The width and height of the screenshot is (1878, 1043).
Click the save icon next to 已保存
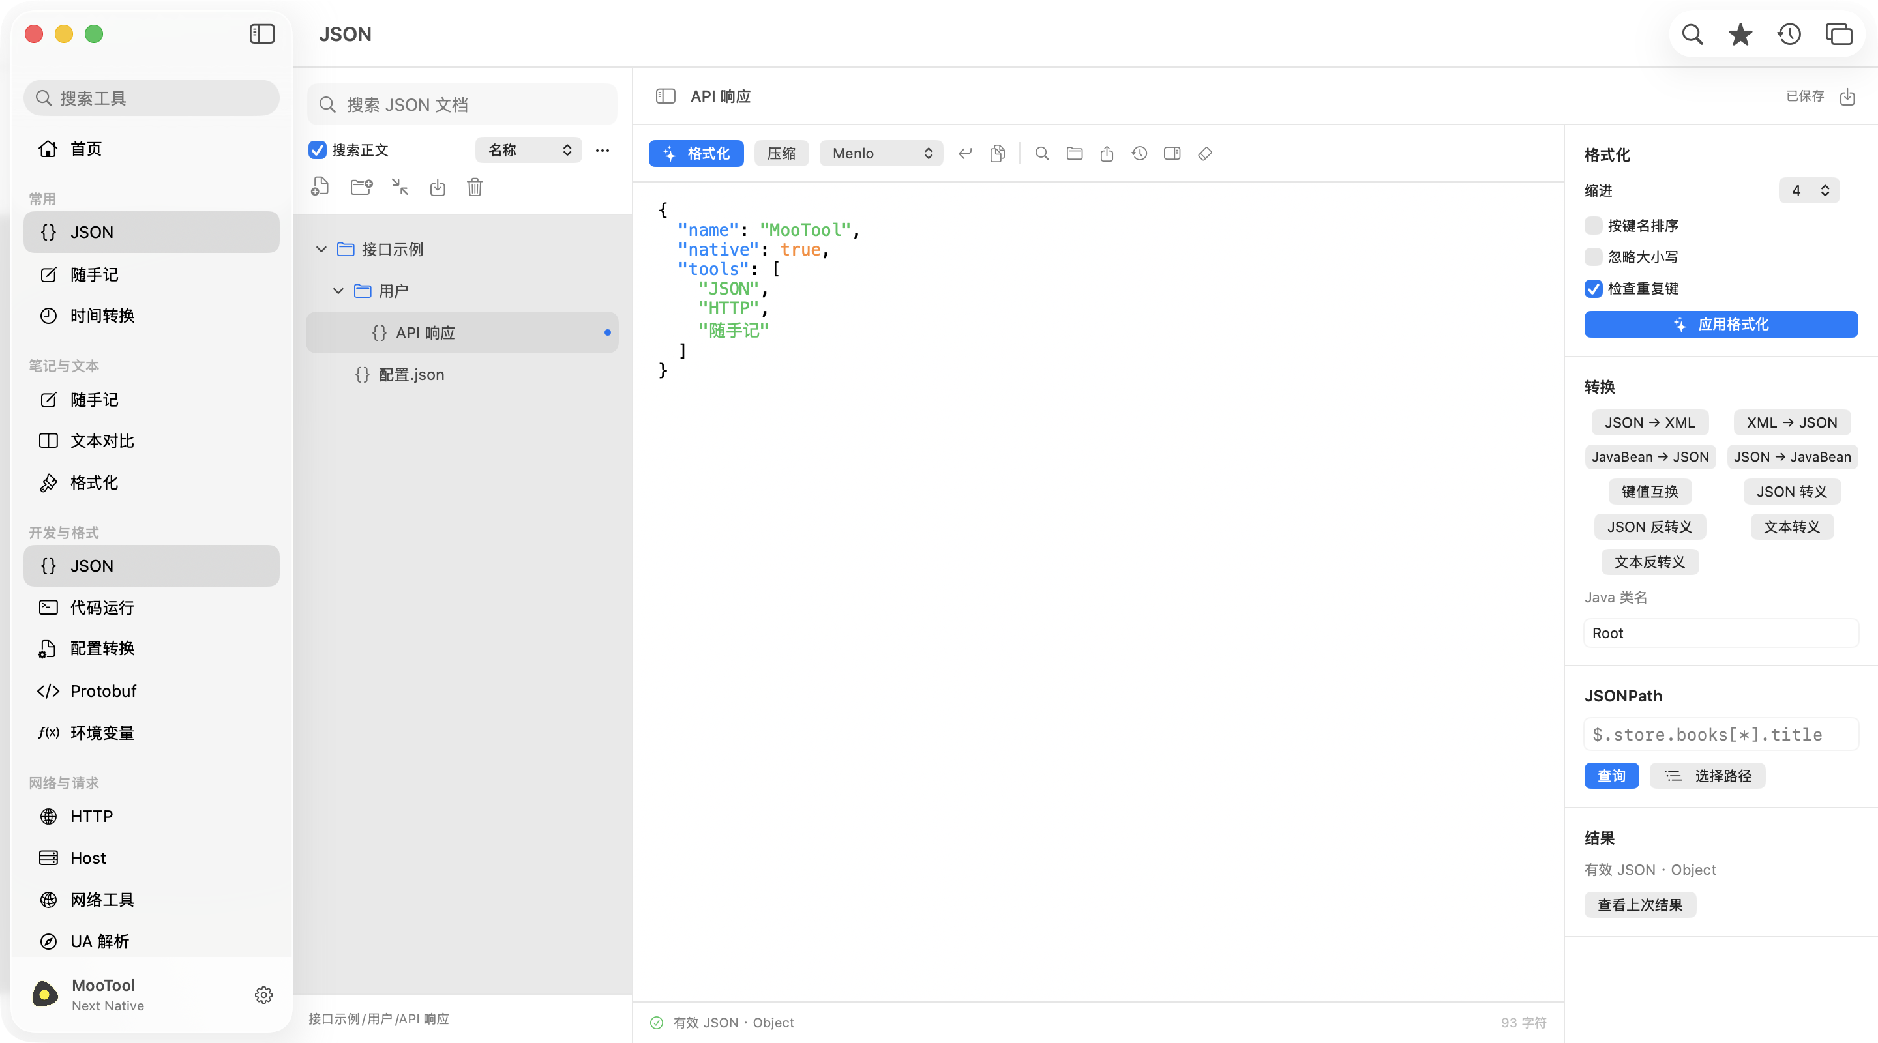tap(1847, 96)
